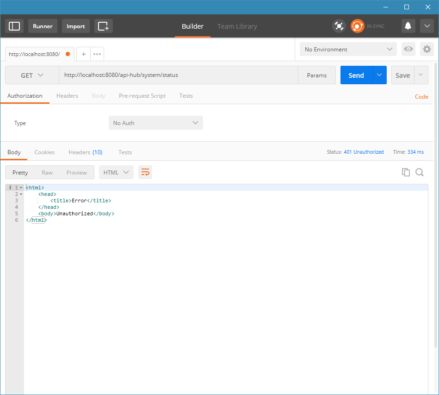Screen dimensions: 439x395
Task: Click line 5 body Unauthorized text
Action: 75,213
